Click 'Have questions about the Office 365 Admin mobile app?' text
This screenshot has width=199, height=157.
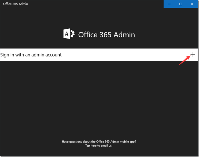pyautogui.click(x=99, y=142)
